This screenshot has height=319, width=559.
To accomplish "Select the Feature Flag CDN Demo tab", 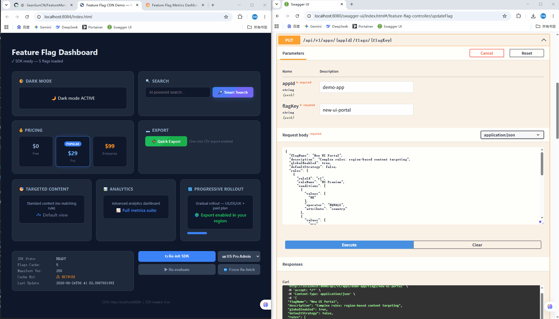I will tap(109, 5).
